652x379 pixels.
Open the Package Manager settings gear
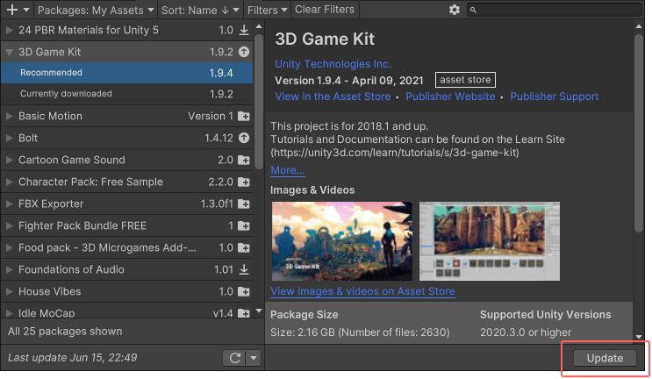pos(454,10)
